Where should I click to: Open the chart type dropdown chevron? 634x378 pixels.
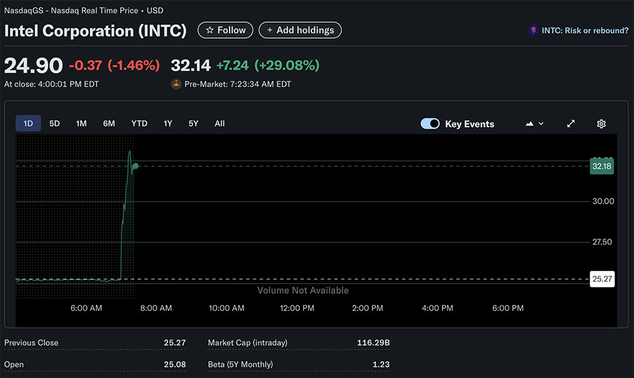pos(541,124)
